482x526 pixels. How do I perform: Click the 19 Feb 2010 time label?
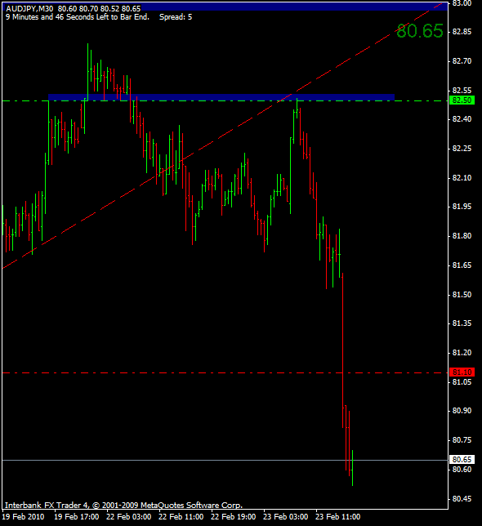click(23, 516)
